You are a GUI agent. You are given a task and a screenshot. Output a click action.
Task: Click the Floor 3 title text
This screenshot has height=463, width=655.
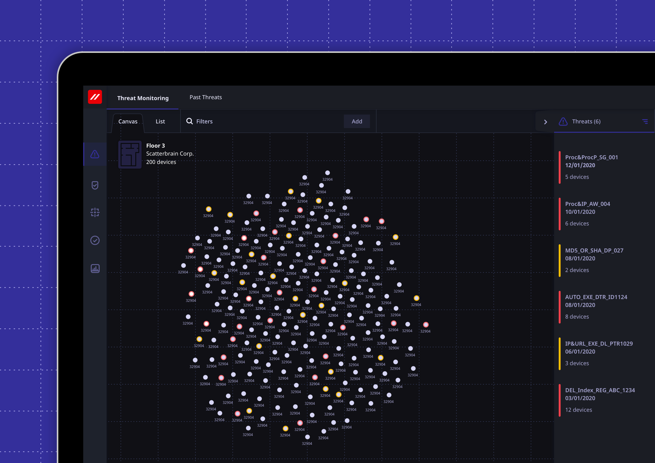pyautogui.click(x=156, y=146)
